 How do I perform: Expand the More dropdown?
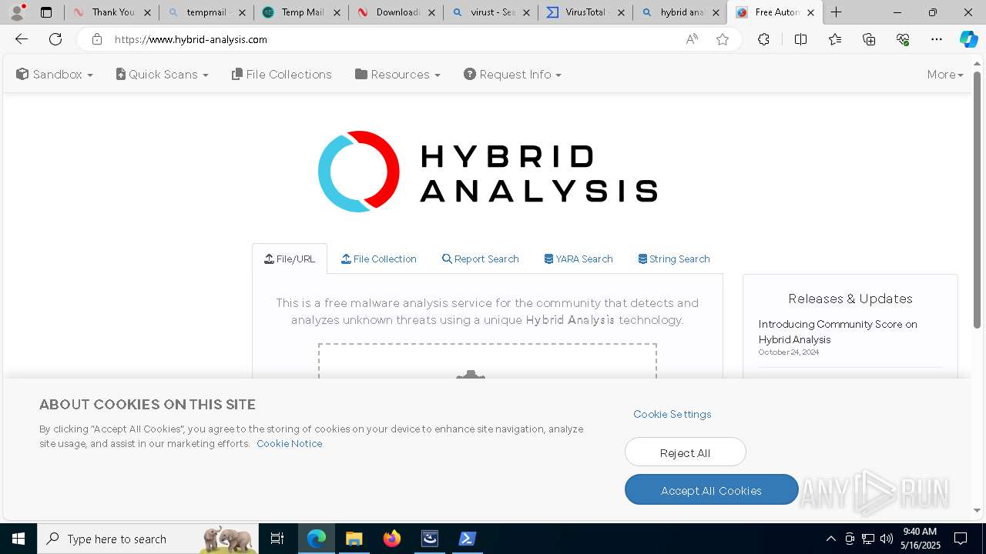pos(945,75)
